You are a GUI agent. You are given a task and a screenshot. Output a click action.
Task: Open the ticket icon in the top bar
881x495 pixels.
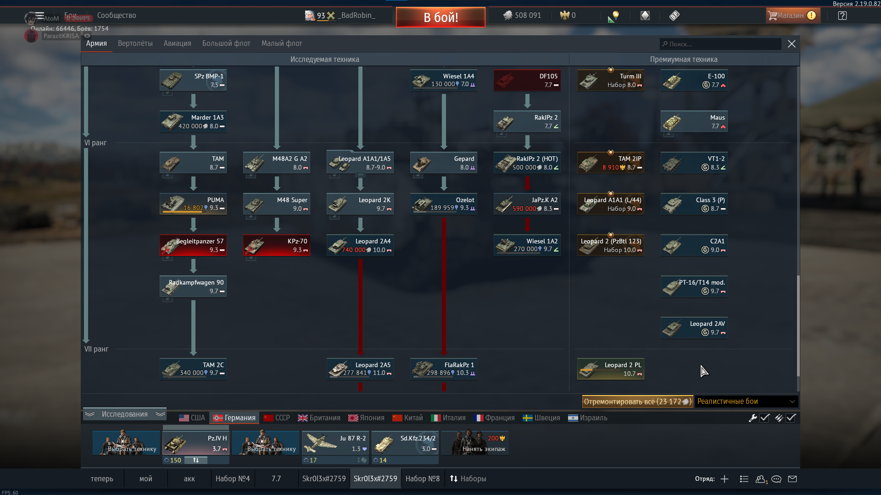coord(674,16)
